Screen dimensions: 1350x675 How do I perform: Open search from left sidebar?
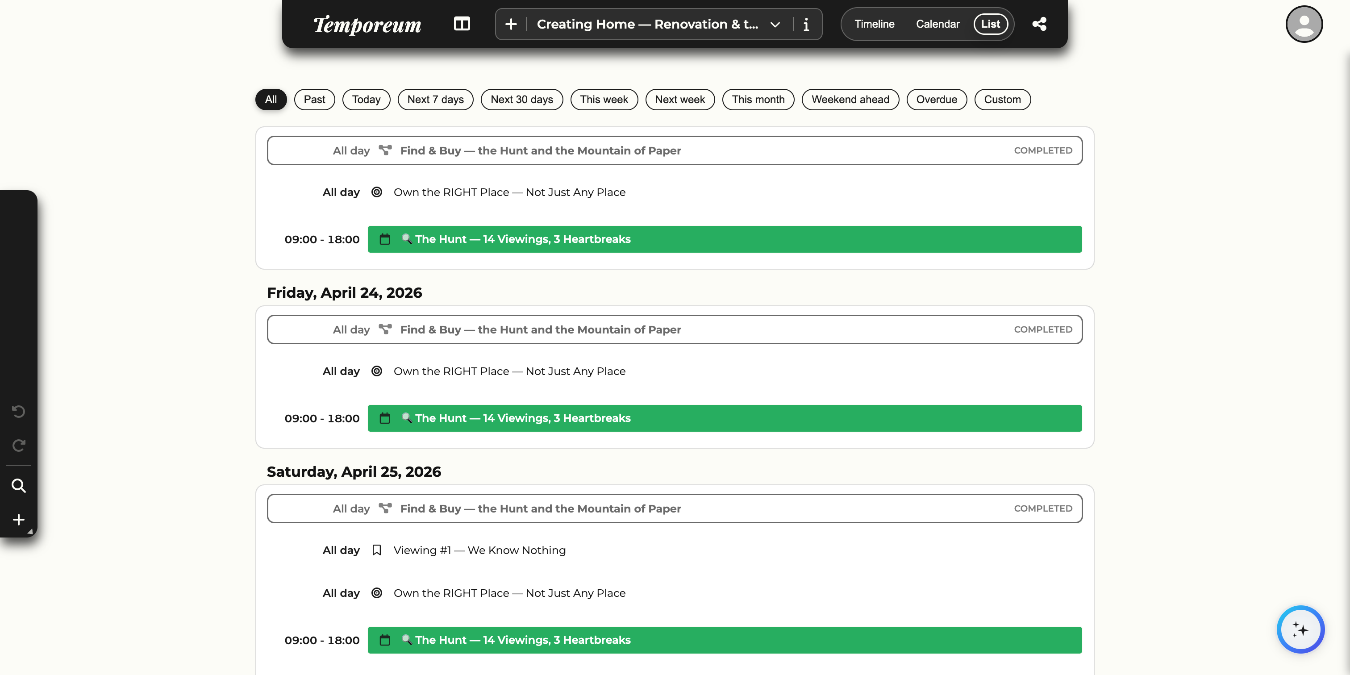pos(18,486)
